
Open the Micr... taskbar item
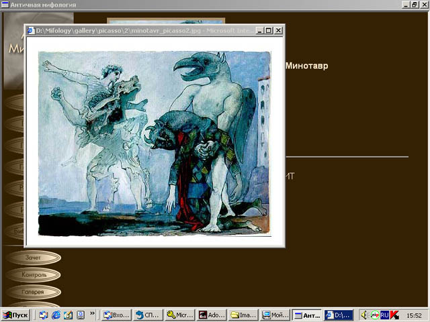pos(179,315)
